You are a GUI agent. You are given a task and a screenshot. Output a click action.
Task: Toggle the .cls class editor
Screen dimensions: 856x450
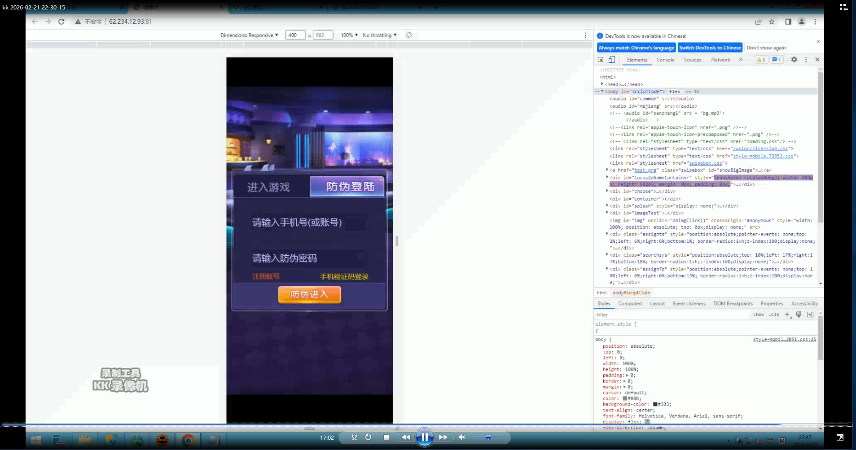point(774,315)
